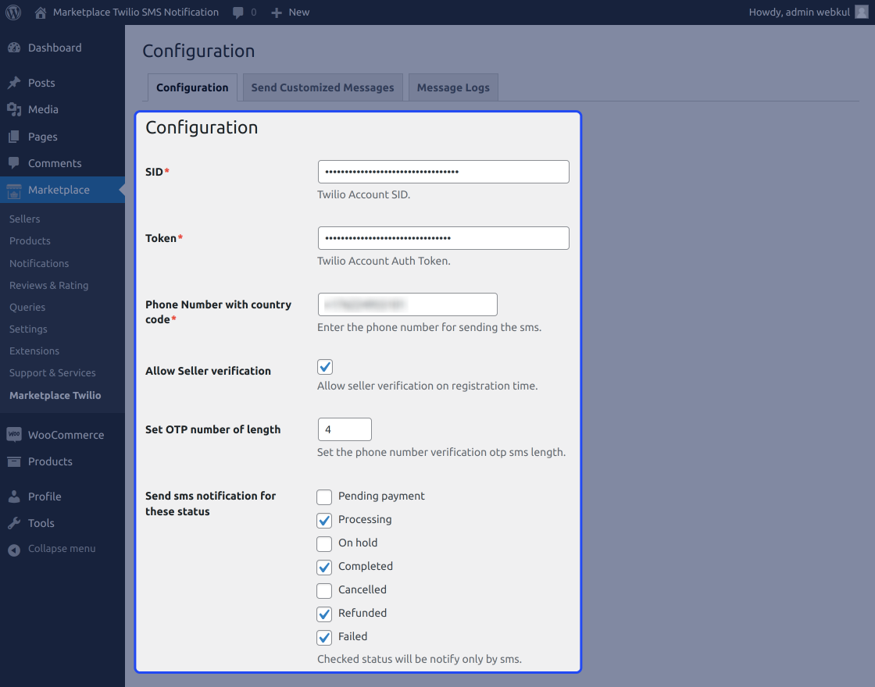The image size is (875, 687).
Task: Click the Media menu label
Action: (x=43, y=109)
